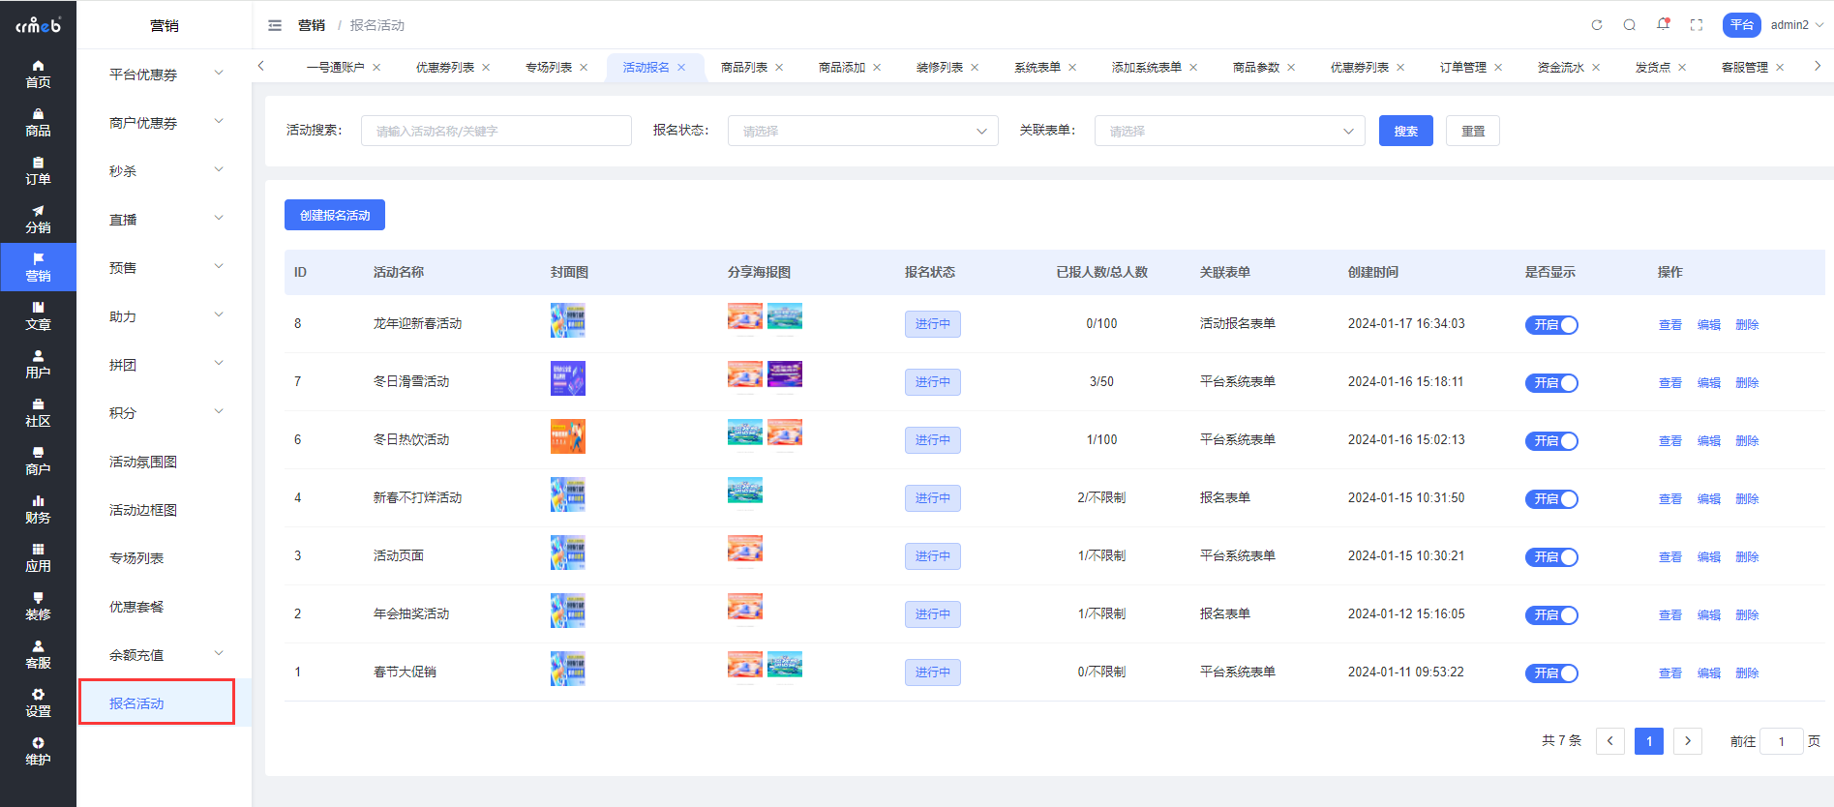1834x807 pixels.
Task: Click the 搜索 search button
Action: click(1405, 131)
